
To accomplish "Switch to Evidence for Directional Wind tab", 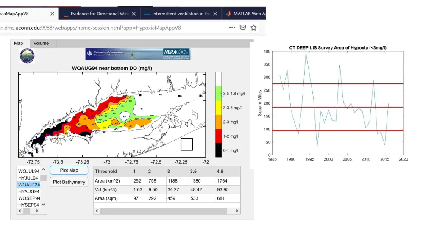I will [99, 14].
